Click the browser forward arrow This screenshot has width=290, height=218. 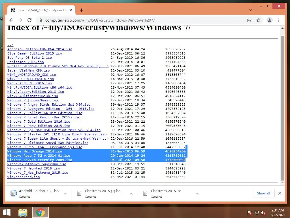[20, 20]
